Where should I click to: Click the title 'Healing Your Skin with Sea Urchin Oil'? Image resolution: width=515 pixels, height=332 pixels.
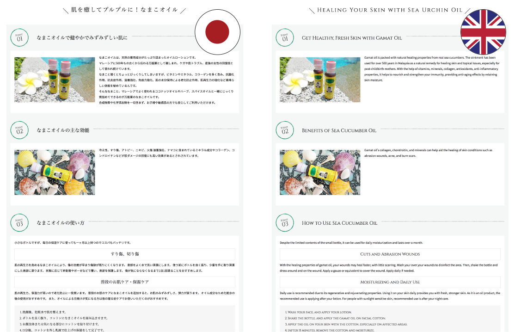coord(390,10)
